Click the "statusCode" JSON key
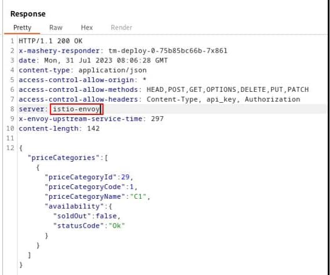Viewport: 330px width, 275px height. 79,226
